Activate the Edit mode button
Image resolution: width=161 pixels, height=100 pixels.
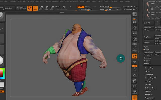(x=30, y=8)
